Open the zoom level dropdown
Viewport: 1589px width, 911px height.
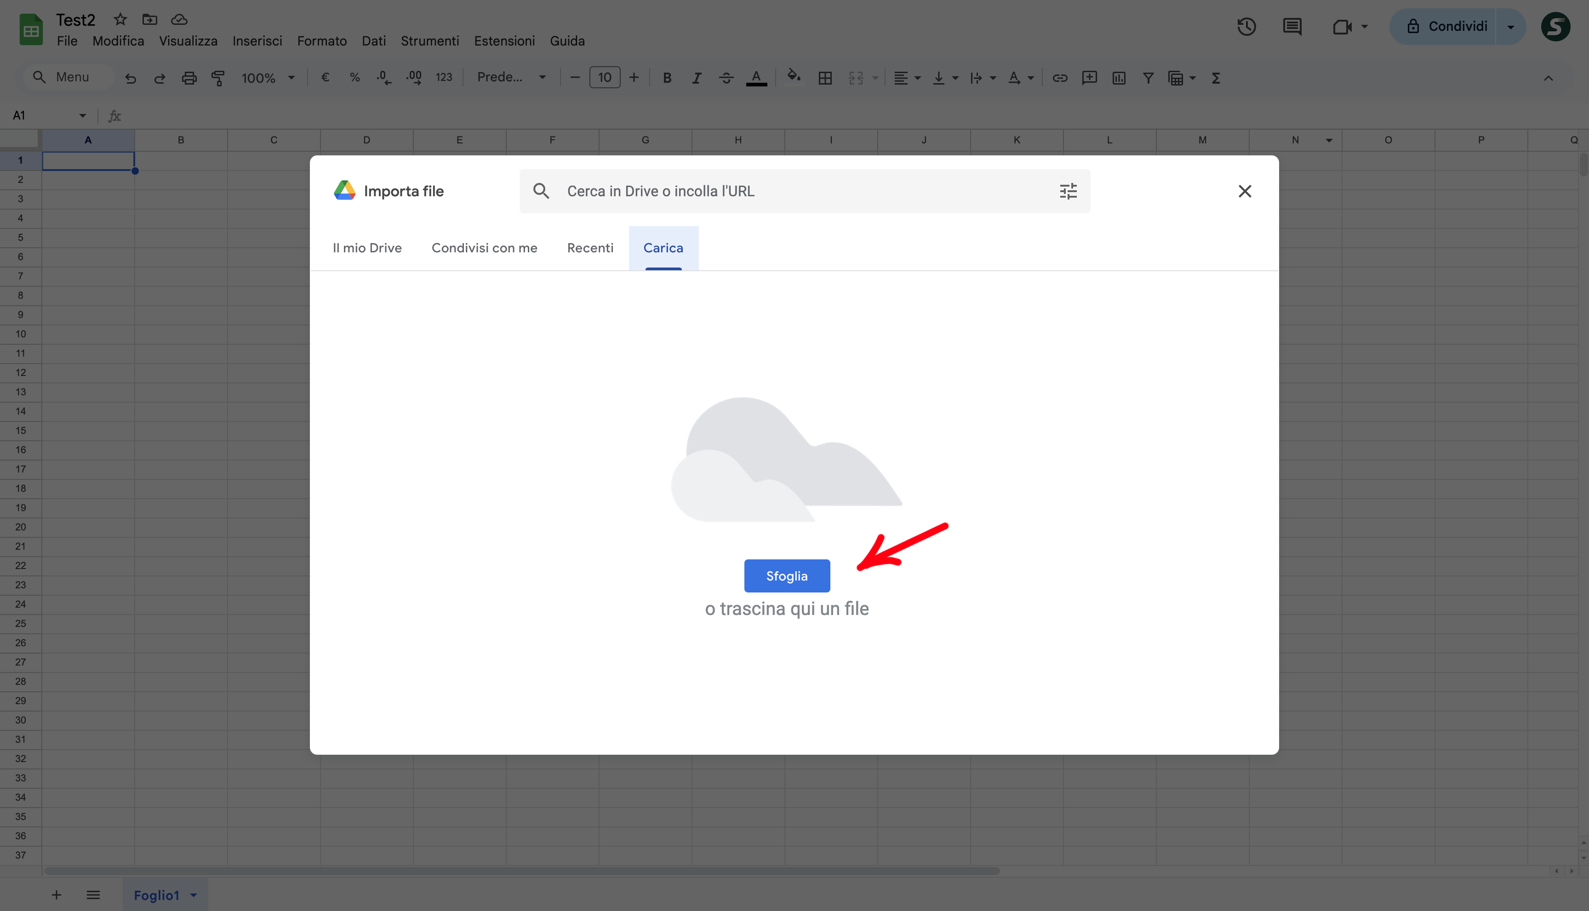point(268,78)
